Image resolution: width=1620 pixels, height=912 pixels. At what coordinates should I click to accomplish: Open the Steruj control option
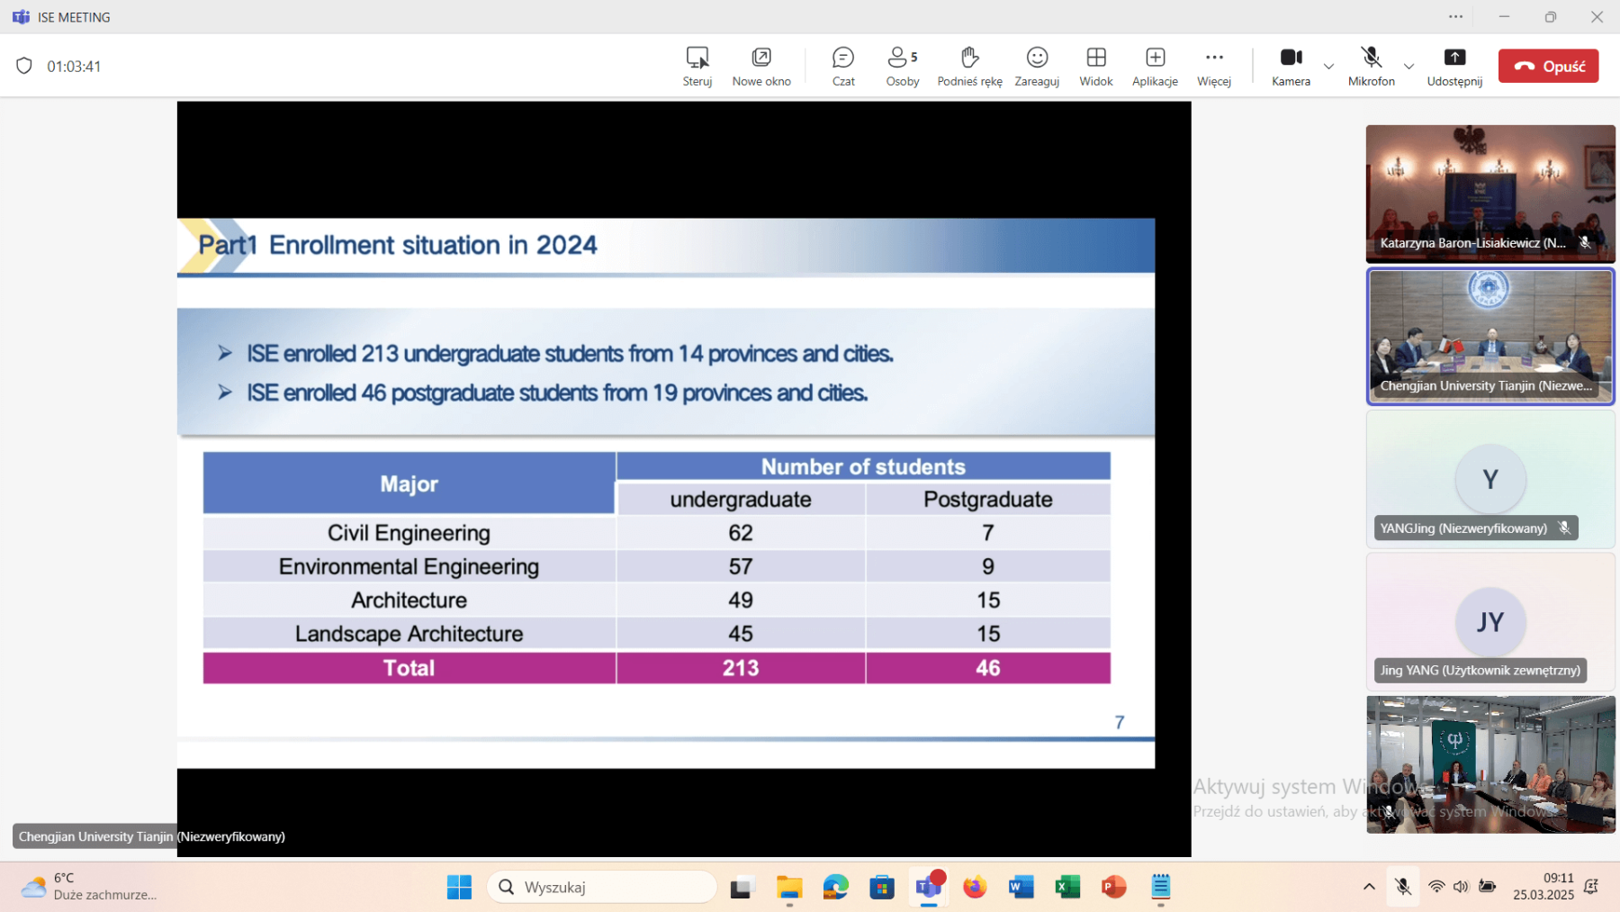coord(697,67)
